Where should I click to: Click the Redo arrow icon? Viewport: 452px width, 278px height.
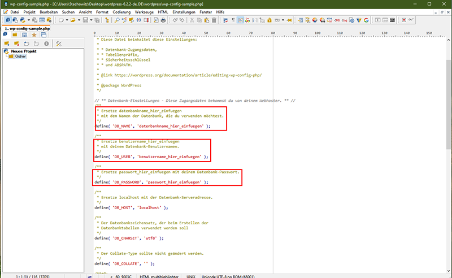pyautogui.click(x=182, y=20)
